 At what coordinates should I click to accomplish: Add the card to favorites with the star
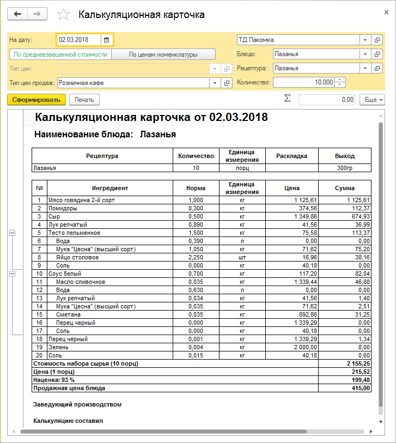pos(63,15)
